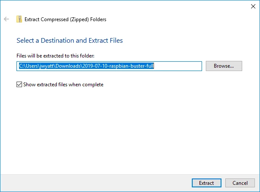The image size is (260, 192).
Task: Click 'Select a Destination and Extract Files' heading
Action: tap(69, 41)
